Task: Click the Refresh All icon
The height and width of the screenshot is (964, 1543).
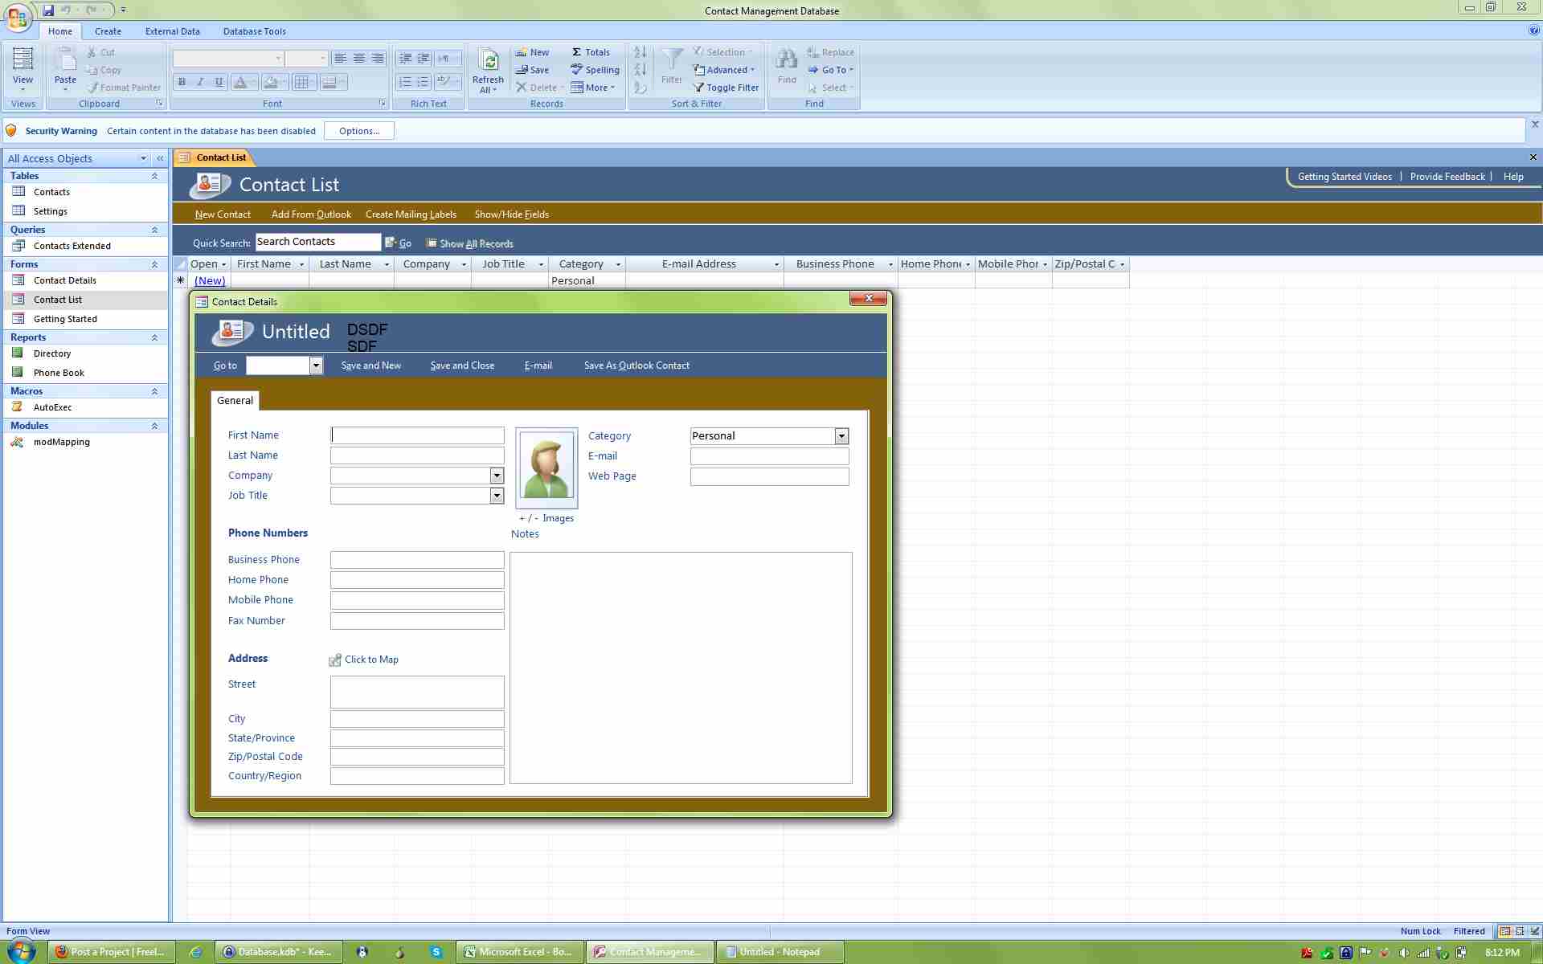Action: (x=488, y=61)
